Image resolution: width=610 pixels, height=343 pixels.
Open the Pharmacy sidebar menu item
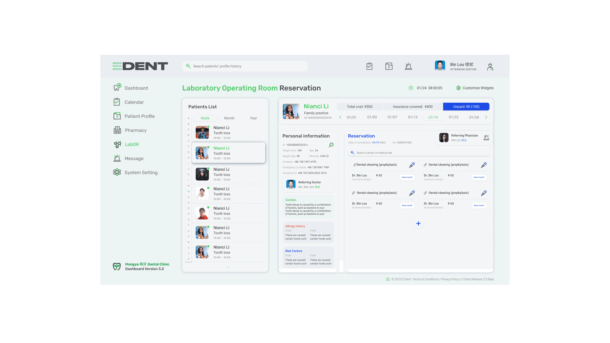(135, 131)
